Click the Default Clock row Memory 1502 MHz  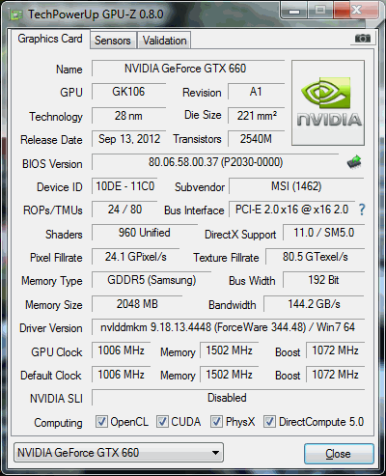[x=230, y=375]
